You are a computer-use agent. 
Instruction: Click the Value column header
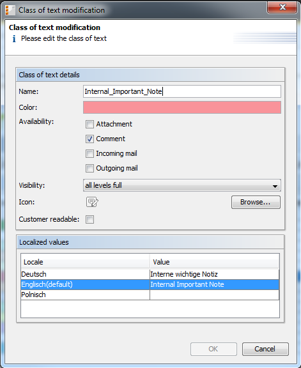point(214,262)
